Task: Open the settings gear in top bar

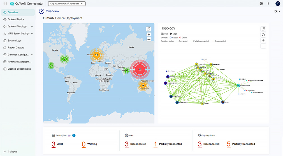Action: (x=261, y=4)
